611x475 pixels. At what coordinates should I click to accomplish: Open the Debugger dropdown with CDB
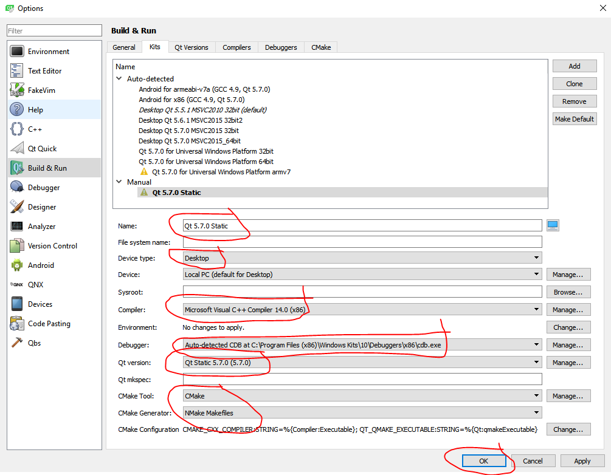point(362,345)
